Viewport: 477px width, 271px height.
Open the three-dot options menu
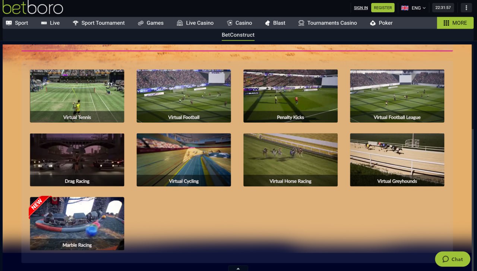click(466, 7)
